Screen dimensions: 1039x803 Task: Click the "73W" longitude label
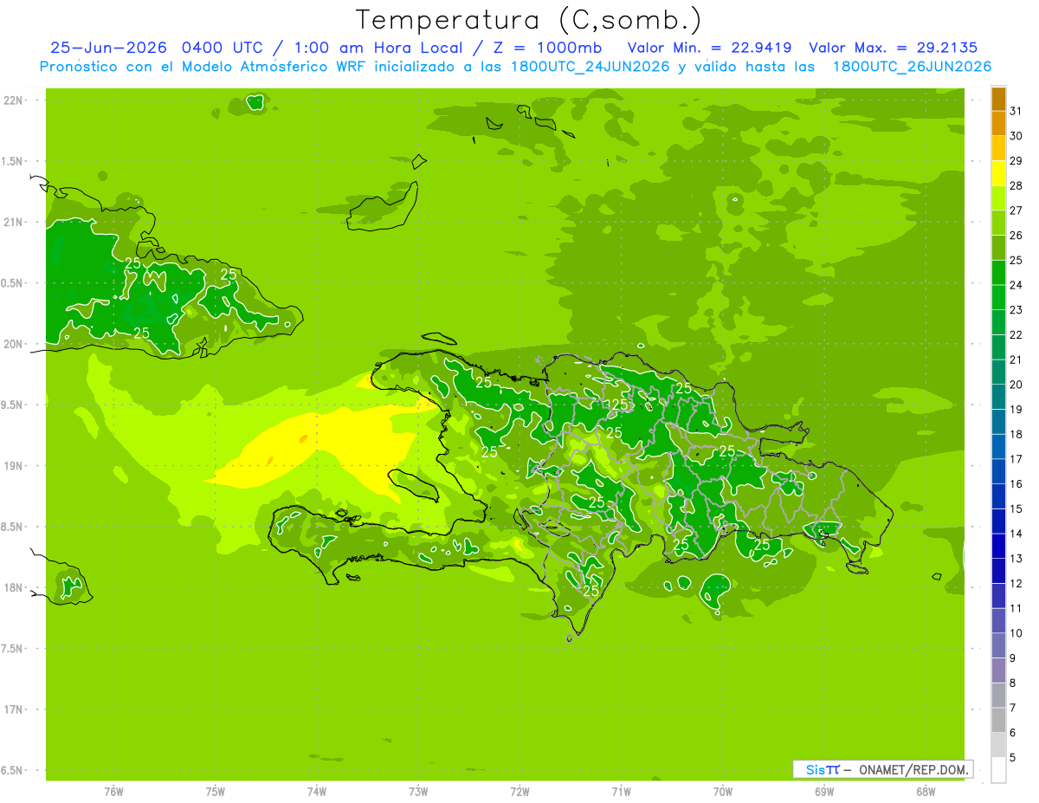click(x=418, y=791)
